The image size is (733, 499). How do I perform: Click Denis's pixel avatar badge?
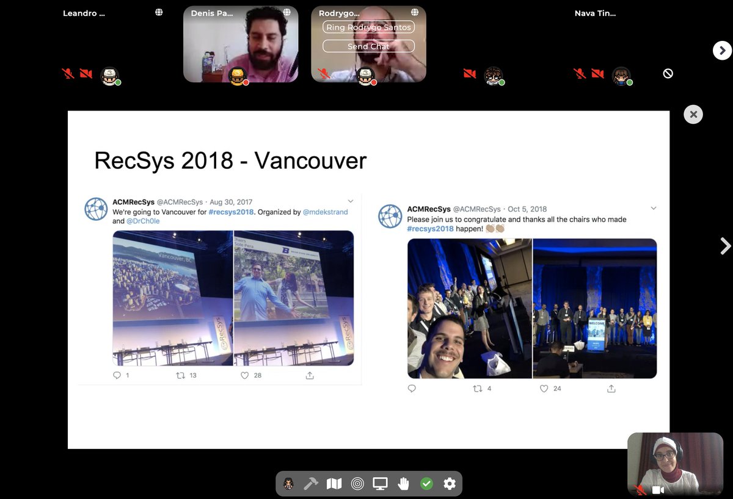(x=238, y=76)
